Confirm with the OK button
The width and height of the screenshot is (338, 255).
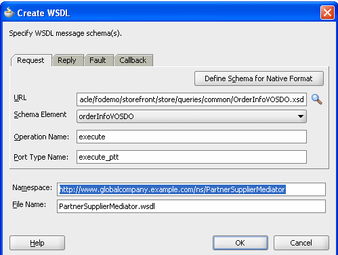(x=240, y=243)
